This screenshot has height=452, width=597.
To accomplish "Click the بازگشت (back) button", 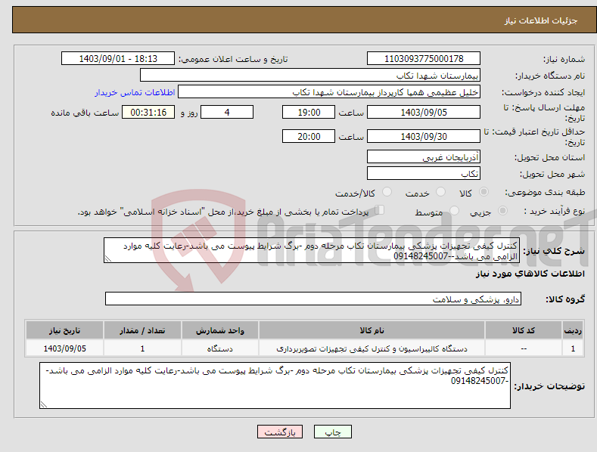I will pos(280,432).
